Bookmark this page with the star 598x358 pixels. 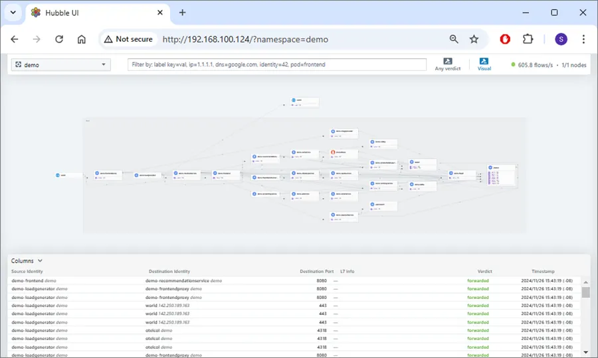pyautogui.click(x=474, y=39)
